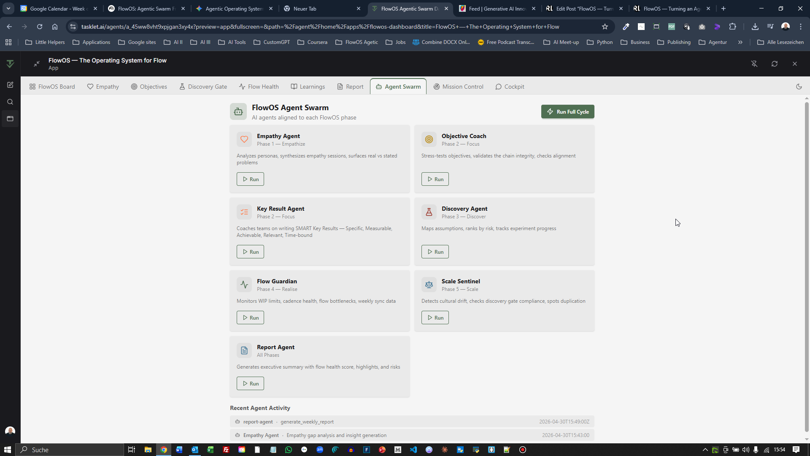Click the Scale Sentinel balance icon
The width and height of the screenshot is (810, 456).
pos(429,285)
